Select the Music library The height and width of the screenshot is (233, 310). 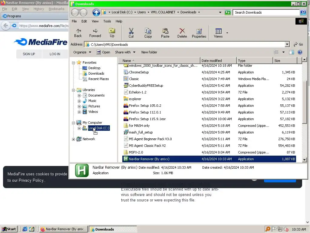[92, 101]
